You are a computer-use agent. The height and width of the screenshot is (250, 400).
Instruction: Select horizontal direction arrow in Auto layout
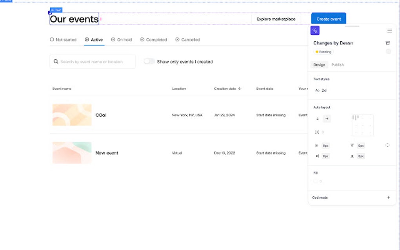point(327,119)
